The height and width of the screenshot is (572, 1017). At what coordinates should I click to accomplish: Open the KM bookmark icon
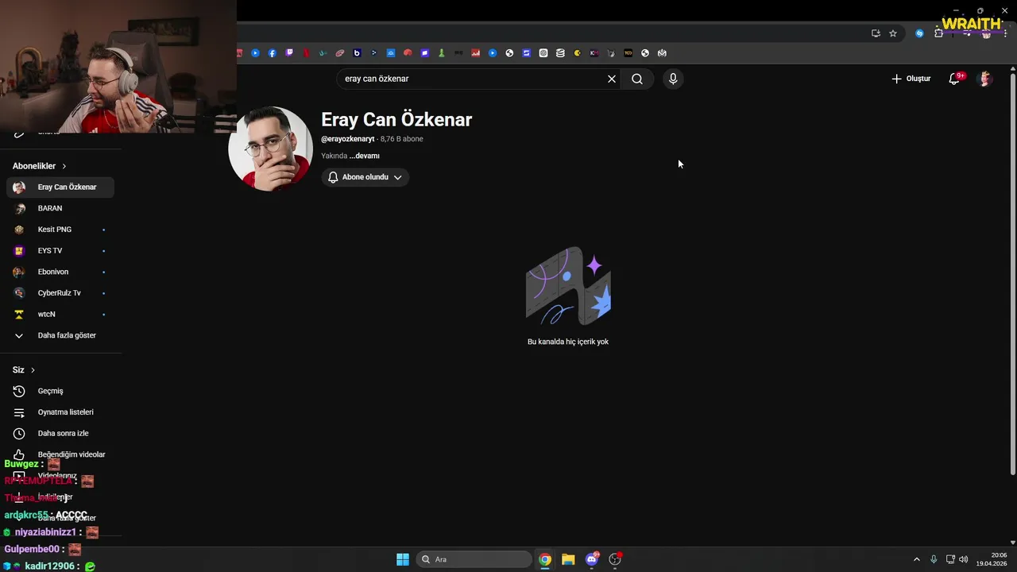coord(594,53)
